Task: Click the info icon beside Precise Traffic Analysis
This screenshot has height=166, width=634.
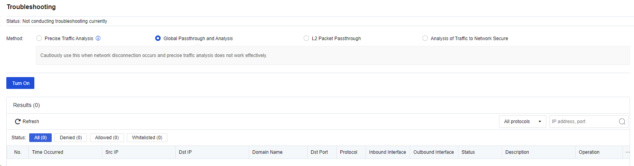Action: point(98,38)
